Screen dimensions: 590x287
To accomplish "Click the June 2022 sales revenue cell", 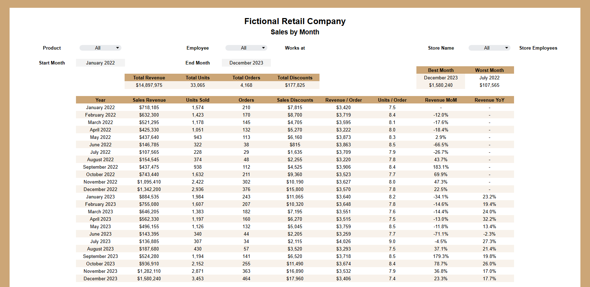I will point(149,145).
